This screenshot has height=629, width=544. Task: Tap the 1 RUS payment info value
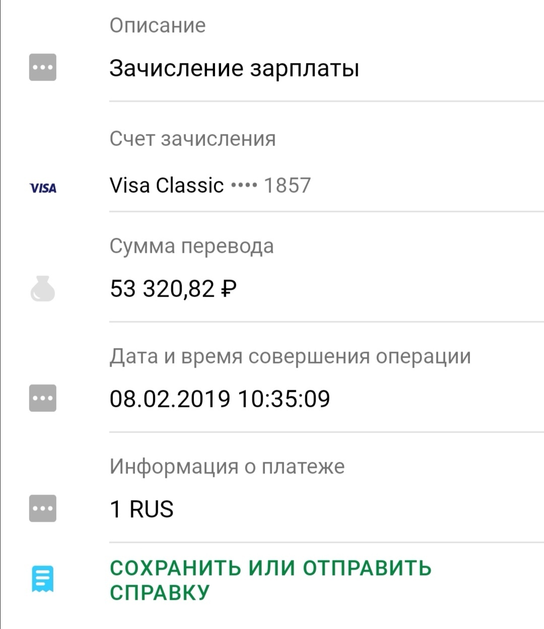point(142,509)
